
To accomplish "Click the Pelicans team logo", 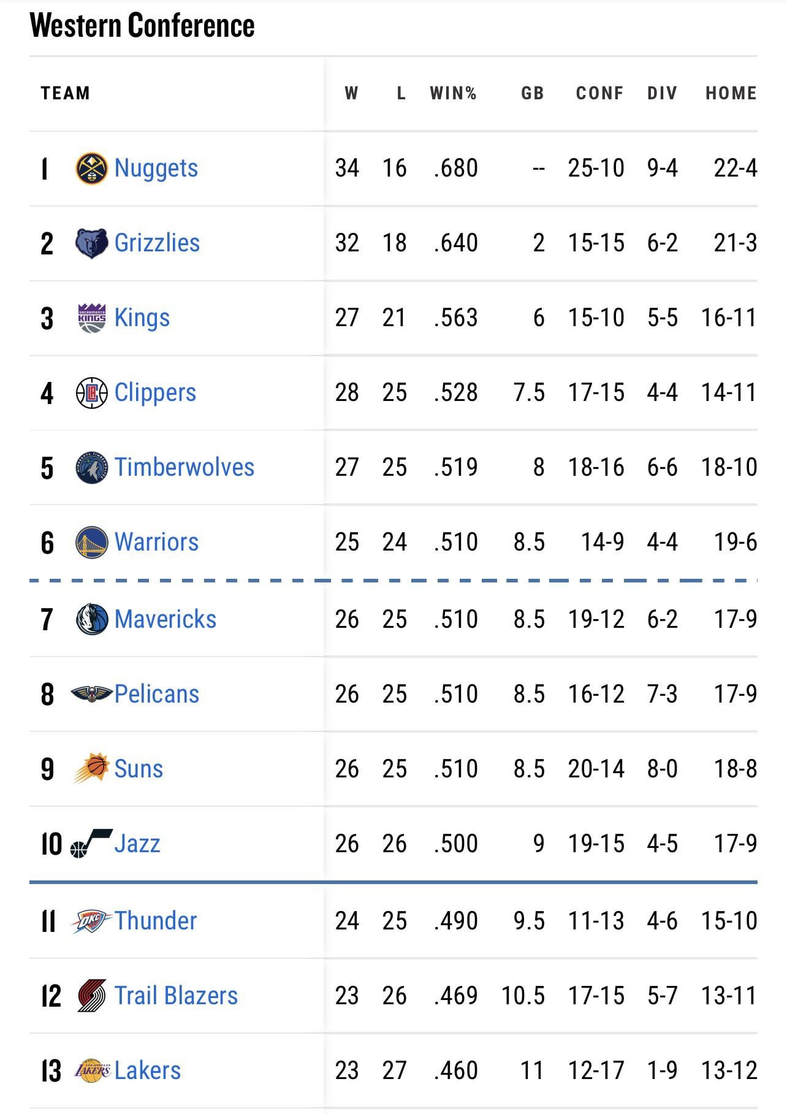I will (x=92, y=694).
